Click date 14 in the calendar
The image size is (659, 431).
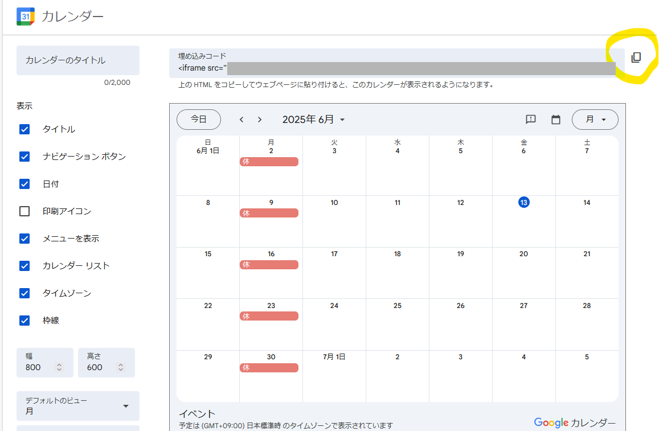point(587,203)
